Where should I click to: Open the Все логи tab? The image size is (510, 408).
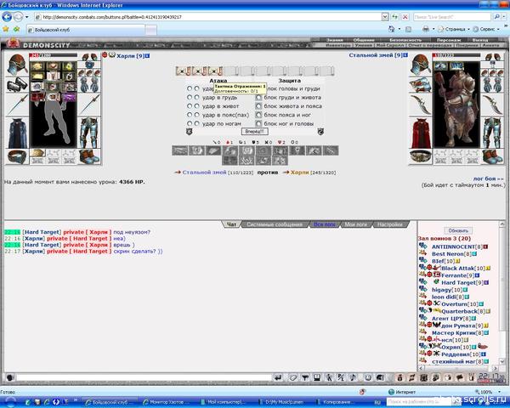pos(325,224)
